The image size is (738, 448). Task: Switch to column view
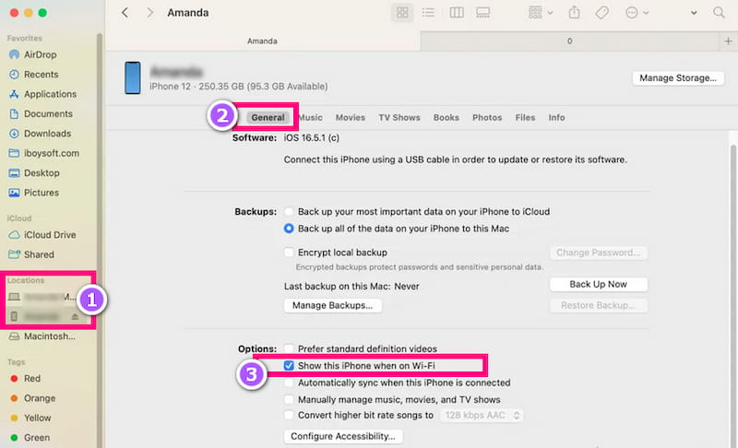click(456, 13)
